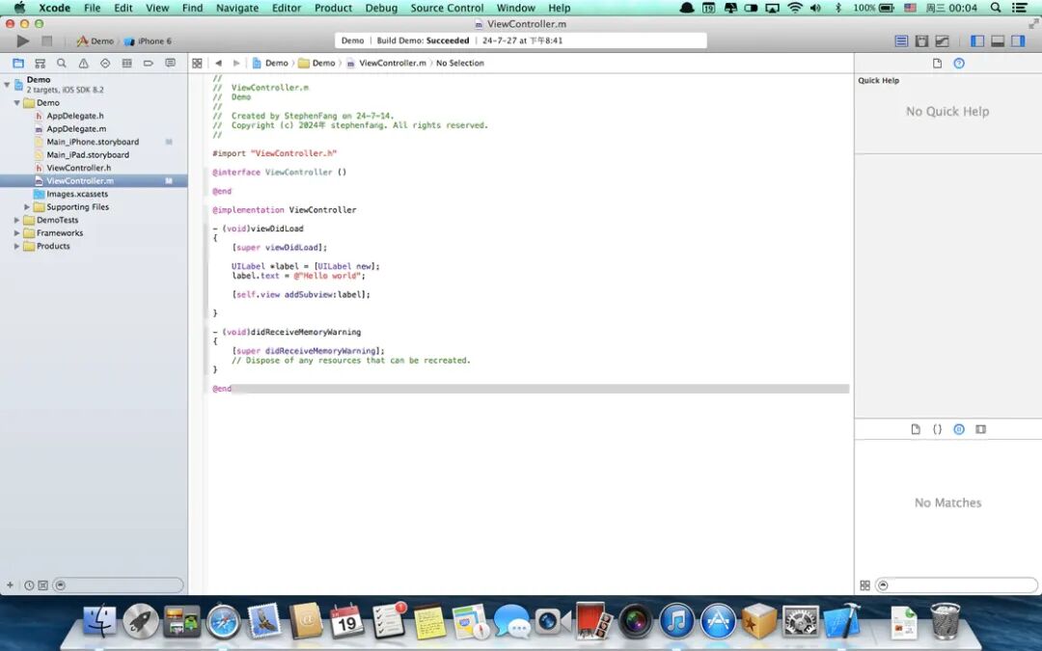Open the Source Control menu

(x=447, y=8)
